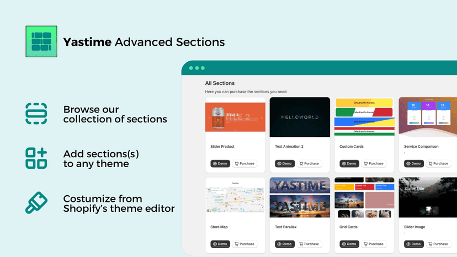Click the HELLOWORLD Text Animation thumbnail
The width and height of the screenshot is (457, 257).
coord(300,117)
